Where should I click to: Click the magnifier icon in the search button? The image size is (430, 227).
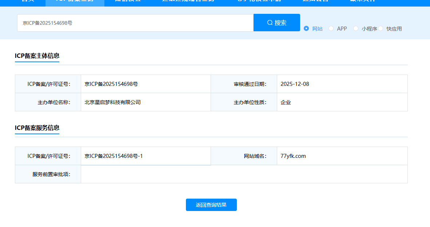tap(270, 23)
